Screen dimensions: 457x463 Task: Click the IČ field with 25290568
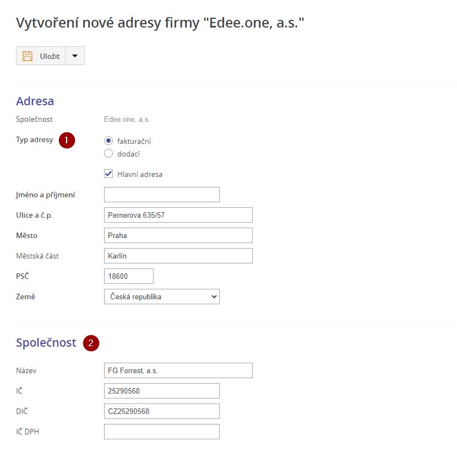pos(161,391)
